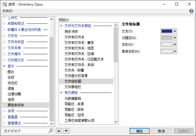The width and height of the screenshot is (196, 136).
Task: Expand the 查看器 category
Action: (4, 117)
